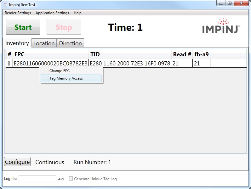The height and width of the screenshot is (189, 251).
Task: Switch to the Location tab
Action: [44, 43]
